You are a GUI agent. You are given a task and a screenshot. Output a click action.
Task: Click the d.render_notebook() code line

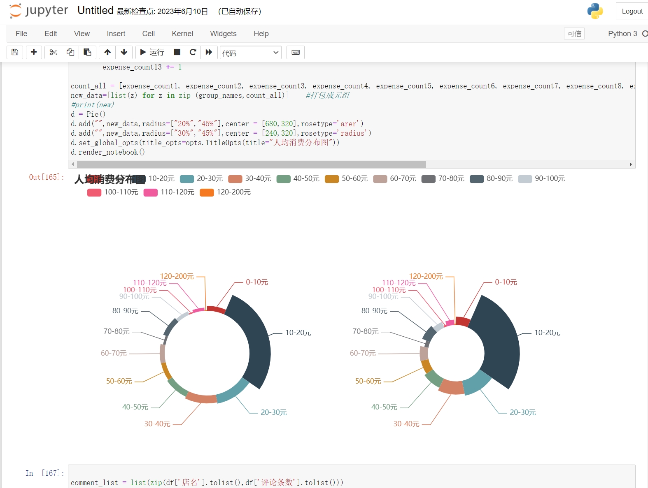(x=108, y=152)
